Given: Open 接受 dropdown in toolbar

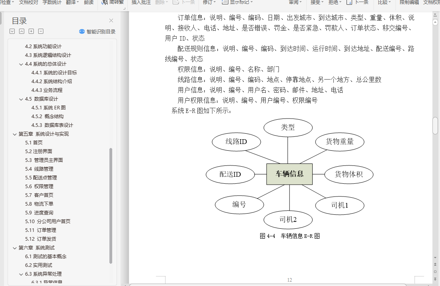Looking at the screenshot, I should pos(317,2).
